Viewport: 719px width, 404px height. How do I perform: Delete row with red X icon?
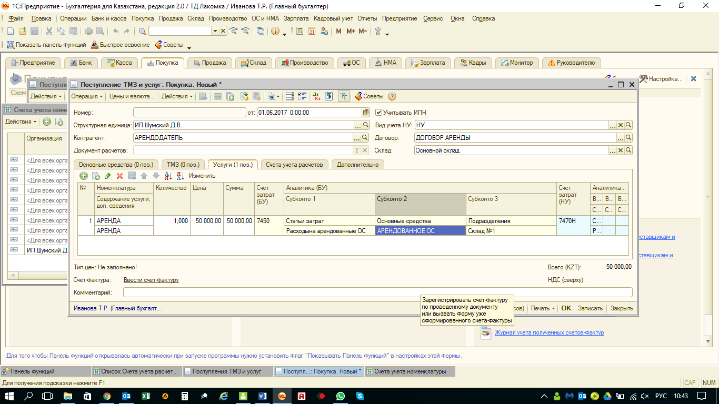[x=119, y=176]
